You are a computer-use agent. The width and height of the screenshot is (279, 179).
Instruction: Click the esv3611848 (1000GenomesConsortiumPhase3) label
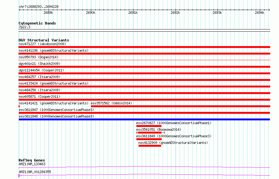[56, 116]
